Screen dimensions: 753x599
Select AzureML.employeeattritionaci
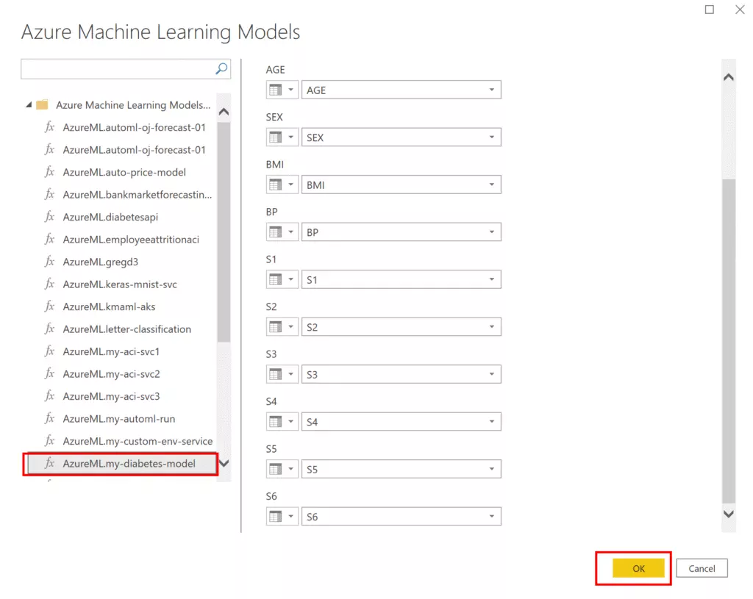[131, 239]
